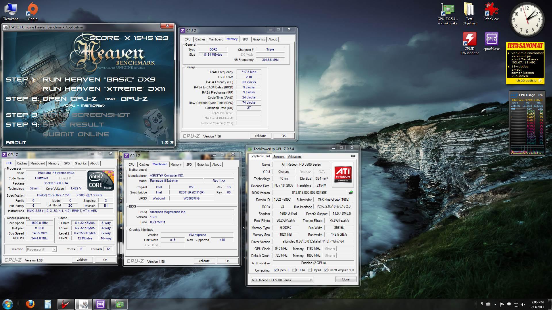Open the calculator taskbar icon

(x=48, y=304)
